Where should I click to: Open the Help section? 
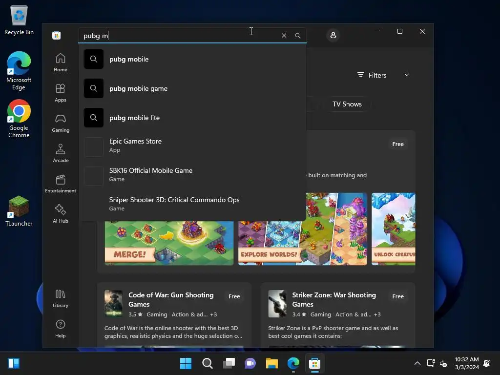tap(60, 329)
